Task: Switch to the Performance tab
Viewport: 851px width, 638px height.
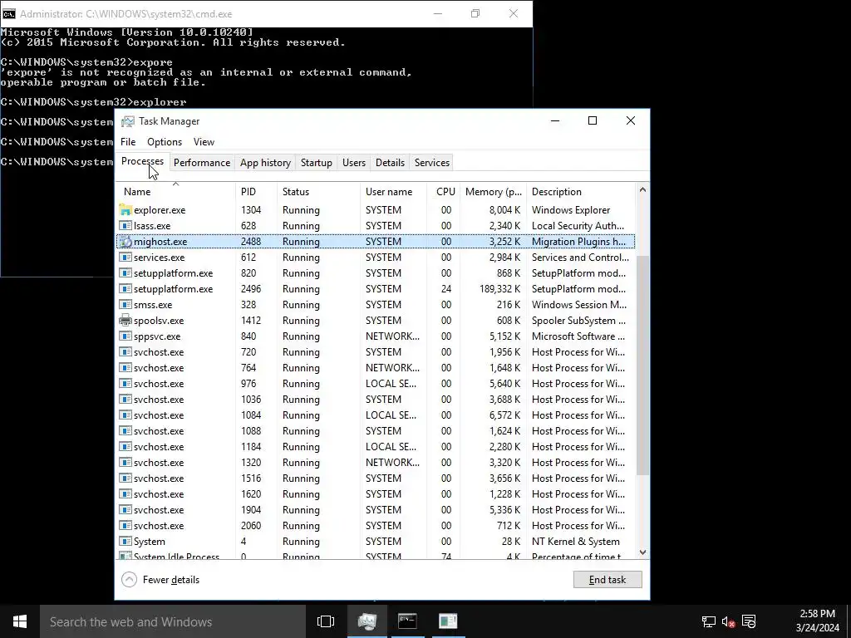Action: click(202, 163)
